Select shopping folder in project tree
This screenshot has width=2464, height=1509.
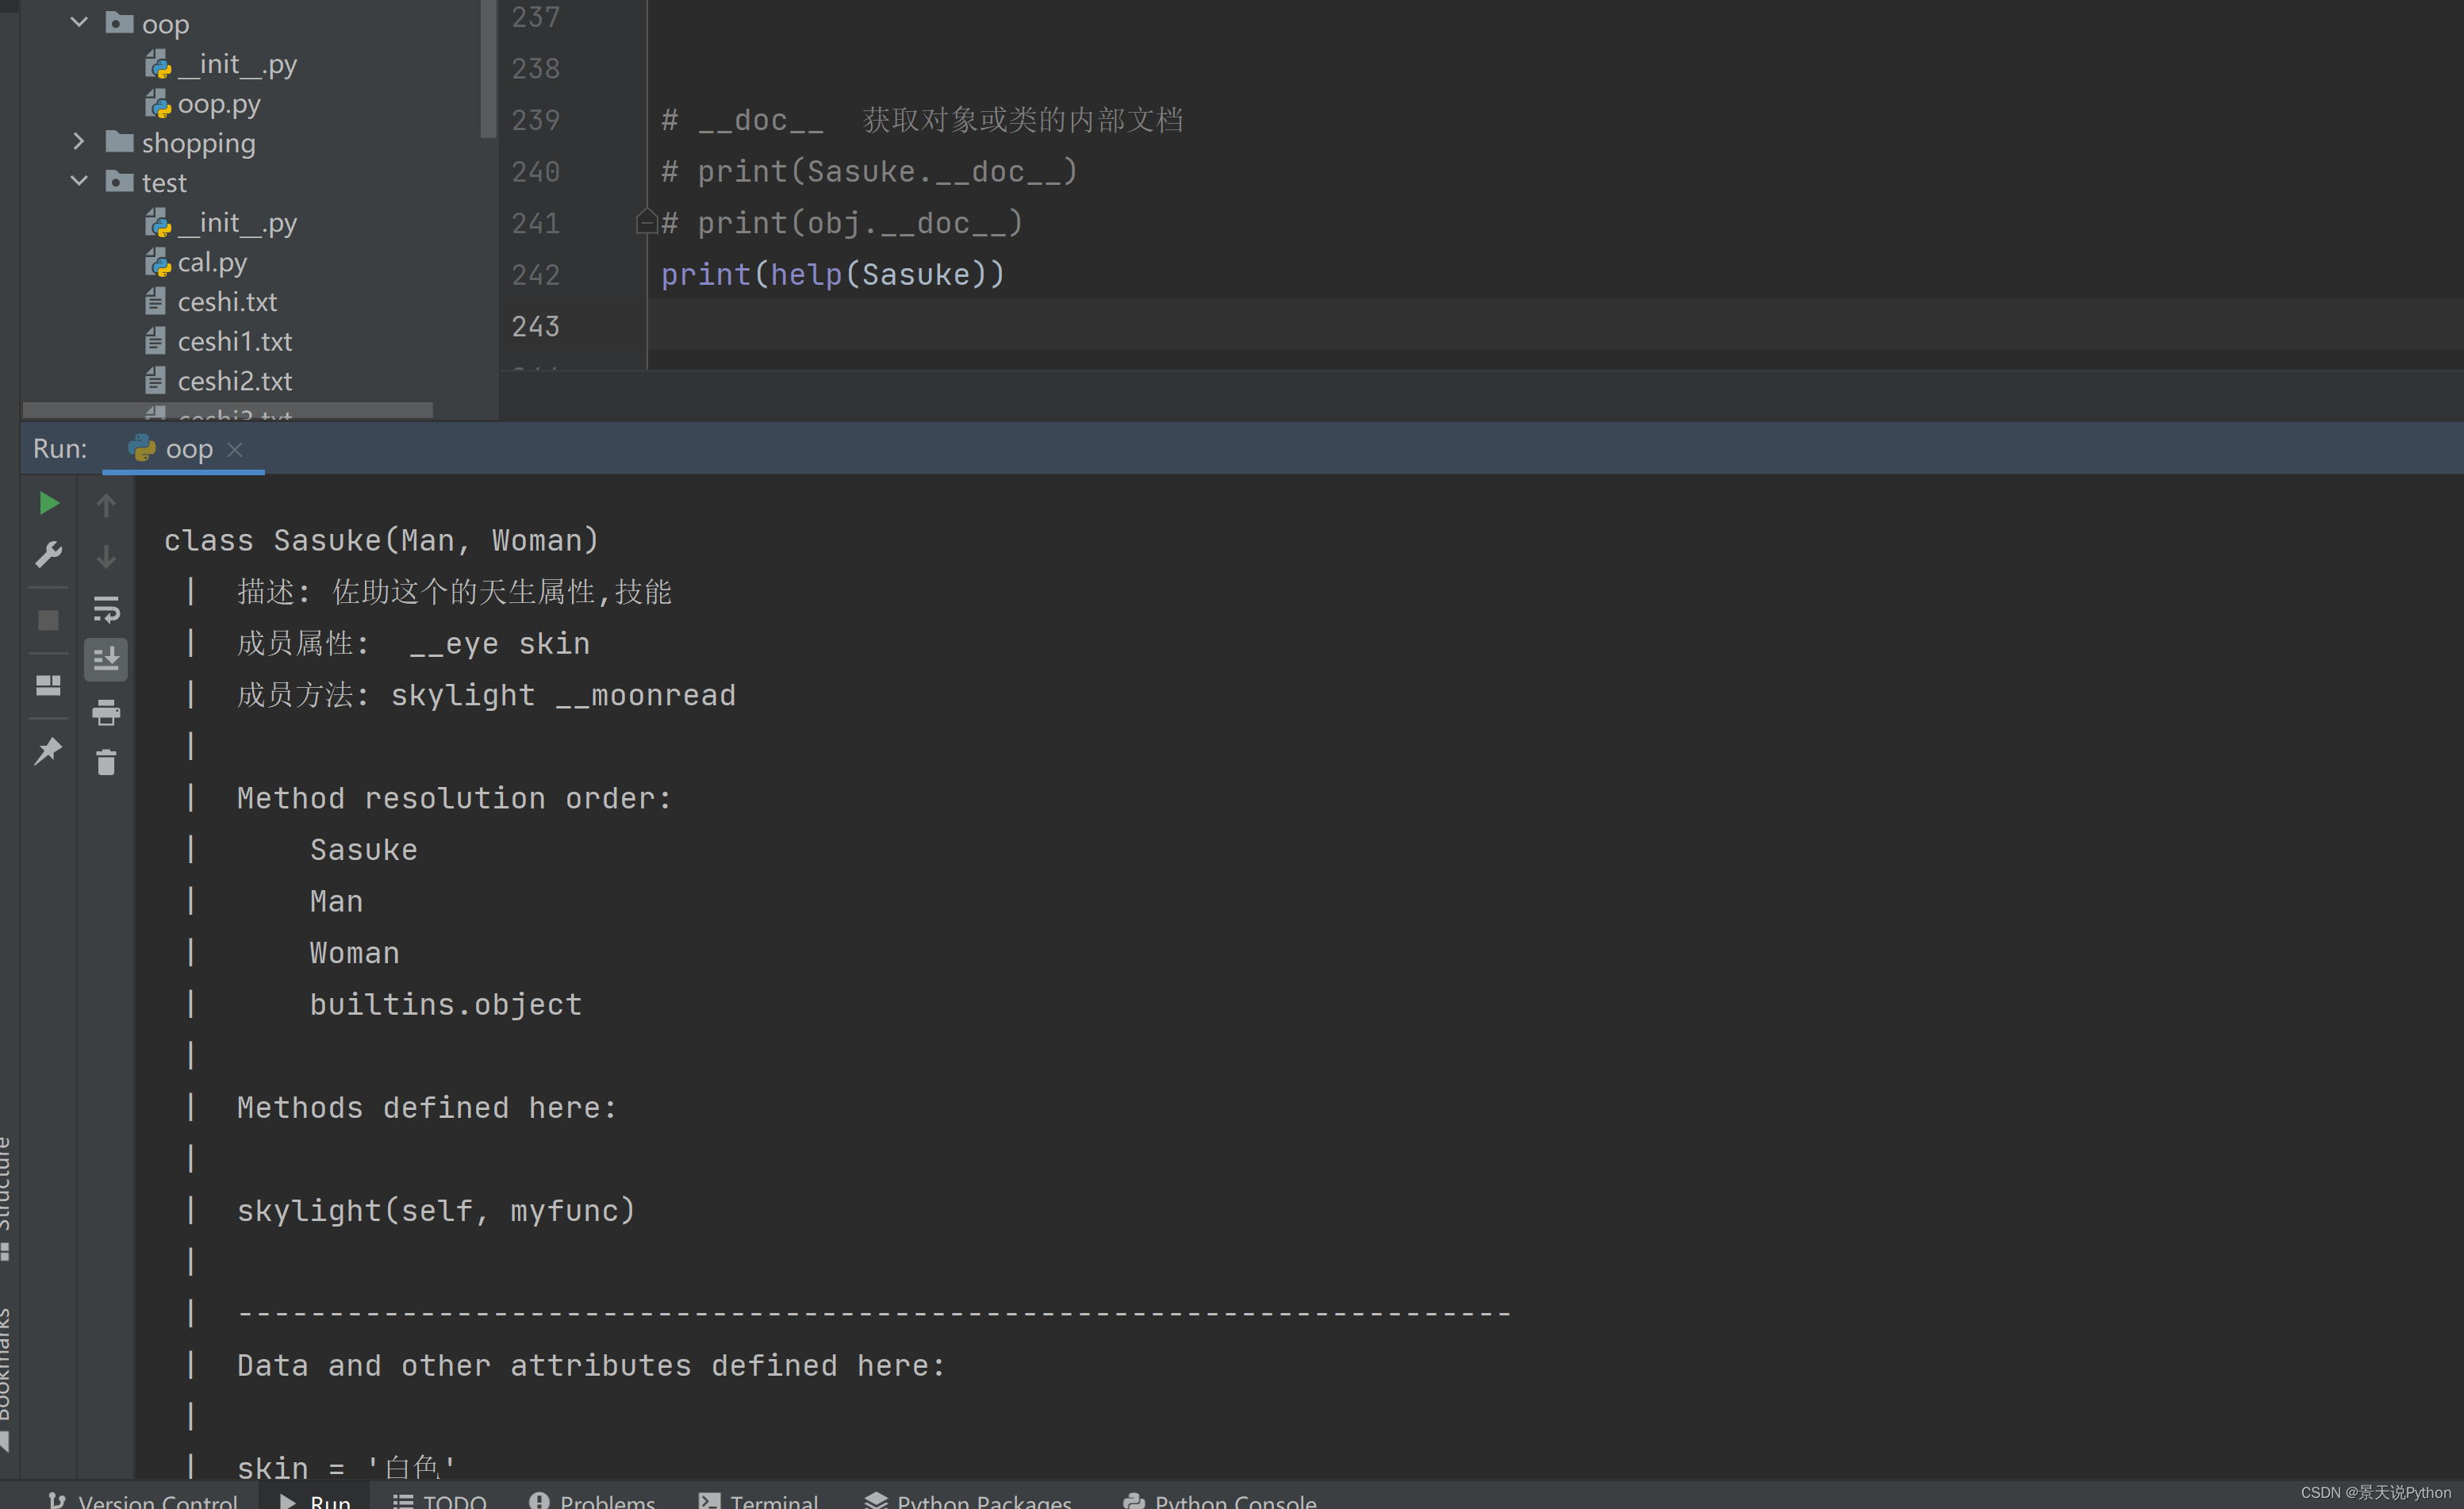coord(198,143)
